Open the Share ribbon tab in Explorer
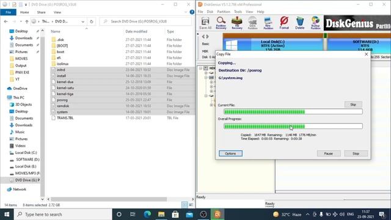This screenshot has height=220, width=391. [41, 12]
